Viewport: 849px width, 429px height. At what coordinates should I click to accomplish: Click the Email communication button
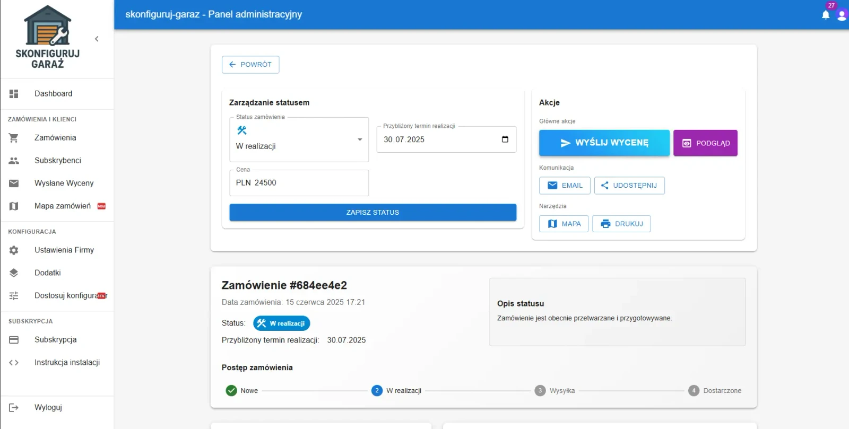565,186
